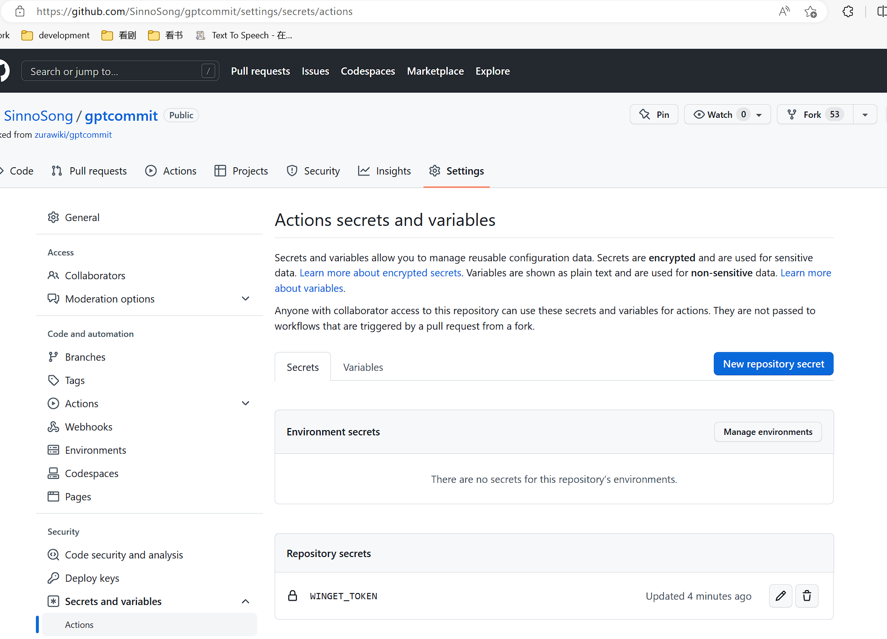Click the pencil edit icon for WINGET_TOKEN
The height and width of the screenshot is (639, 887).
click(x=780, y=596)
